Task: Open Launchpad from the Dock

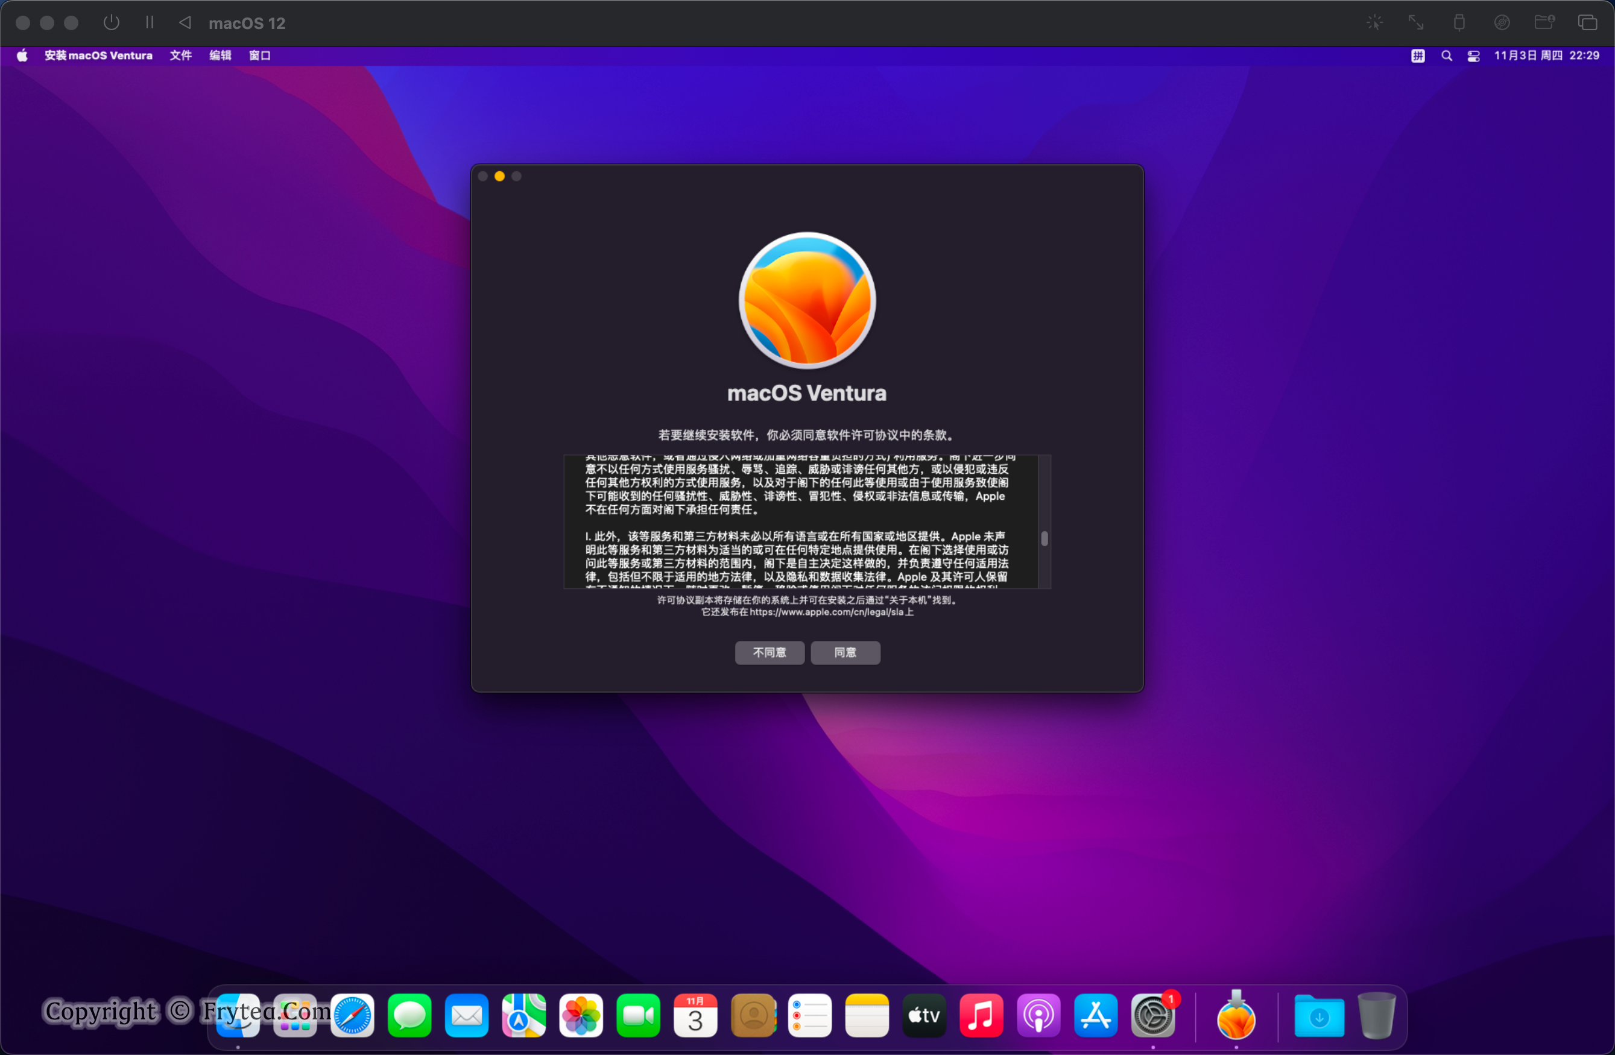Action: (x=295, y=1016)
